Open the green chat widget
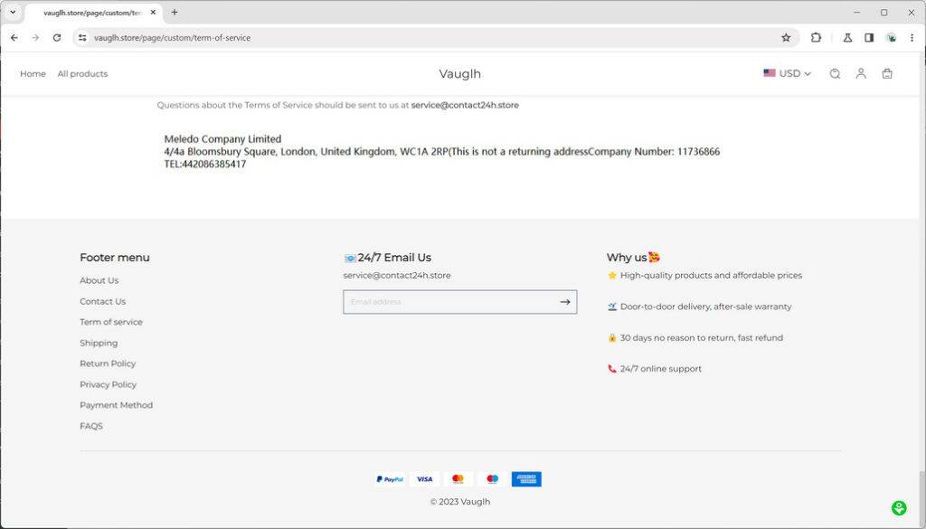The width and height of the screenshot is (926, 529). [899, 507]
